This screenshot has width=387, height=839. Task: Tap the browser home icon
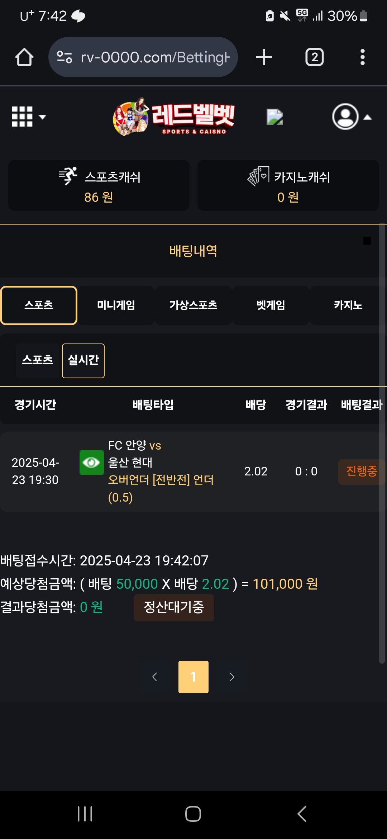tap(24, 57)
